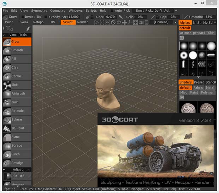Select the Build voxel tool
219x193 pixels.
(17, 102)
